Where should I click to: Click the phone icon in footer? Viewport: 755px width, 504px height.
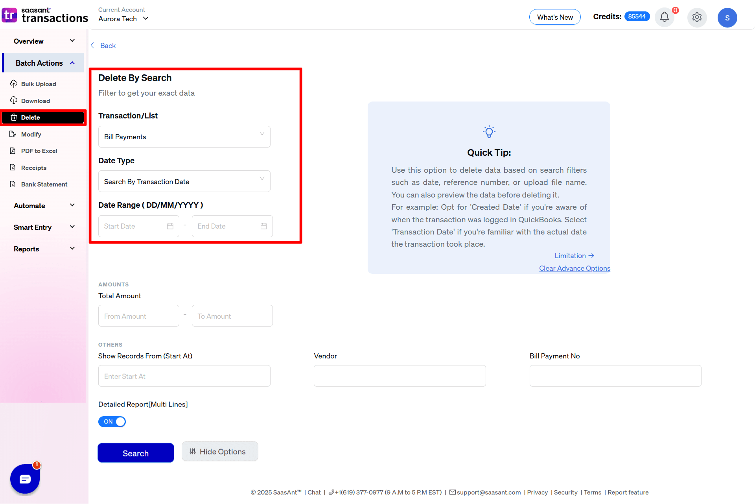(x=331, y=492)
